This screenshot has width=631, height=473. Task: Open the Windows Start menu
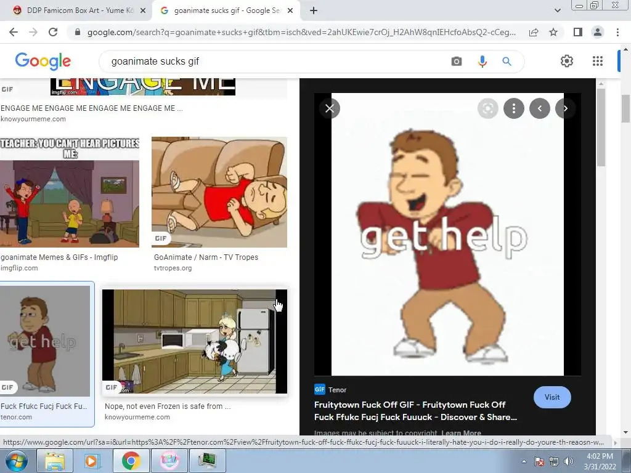pyautogui.click(x=16, y=461)
